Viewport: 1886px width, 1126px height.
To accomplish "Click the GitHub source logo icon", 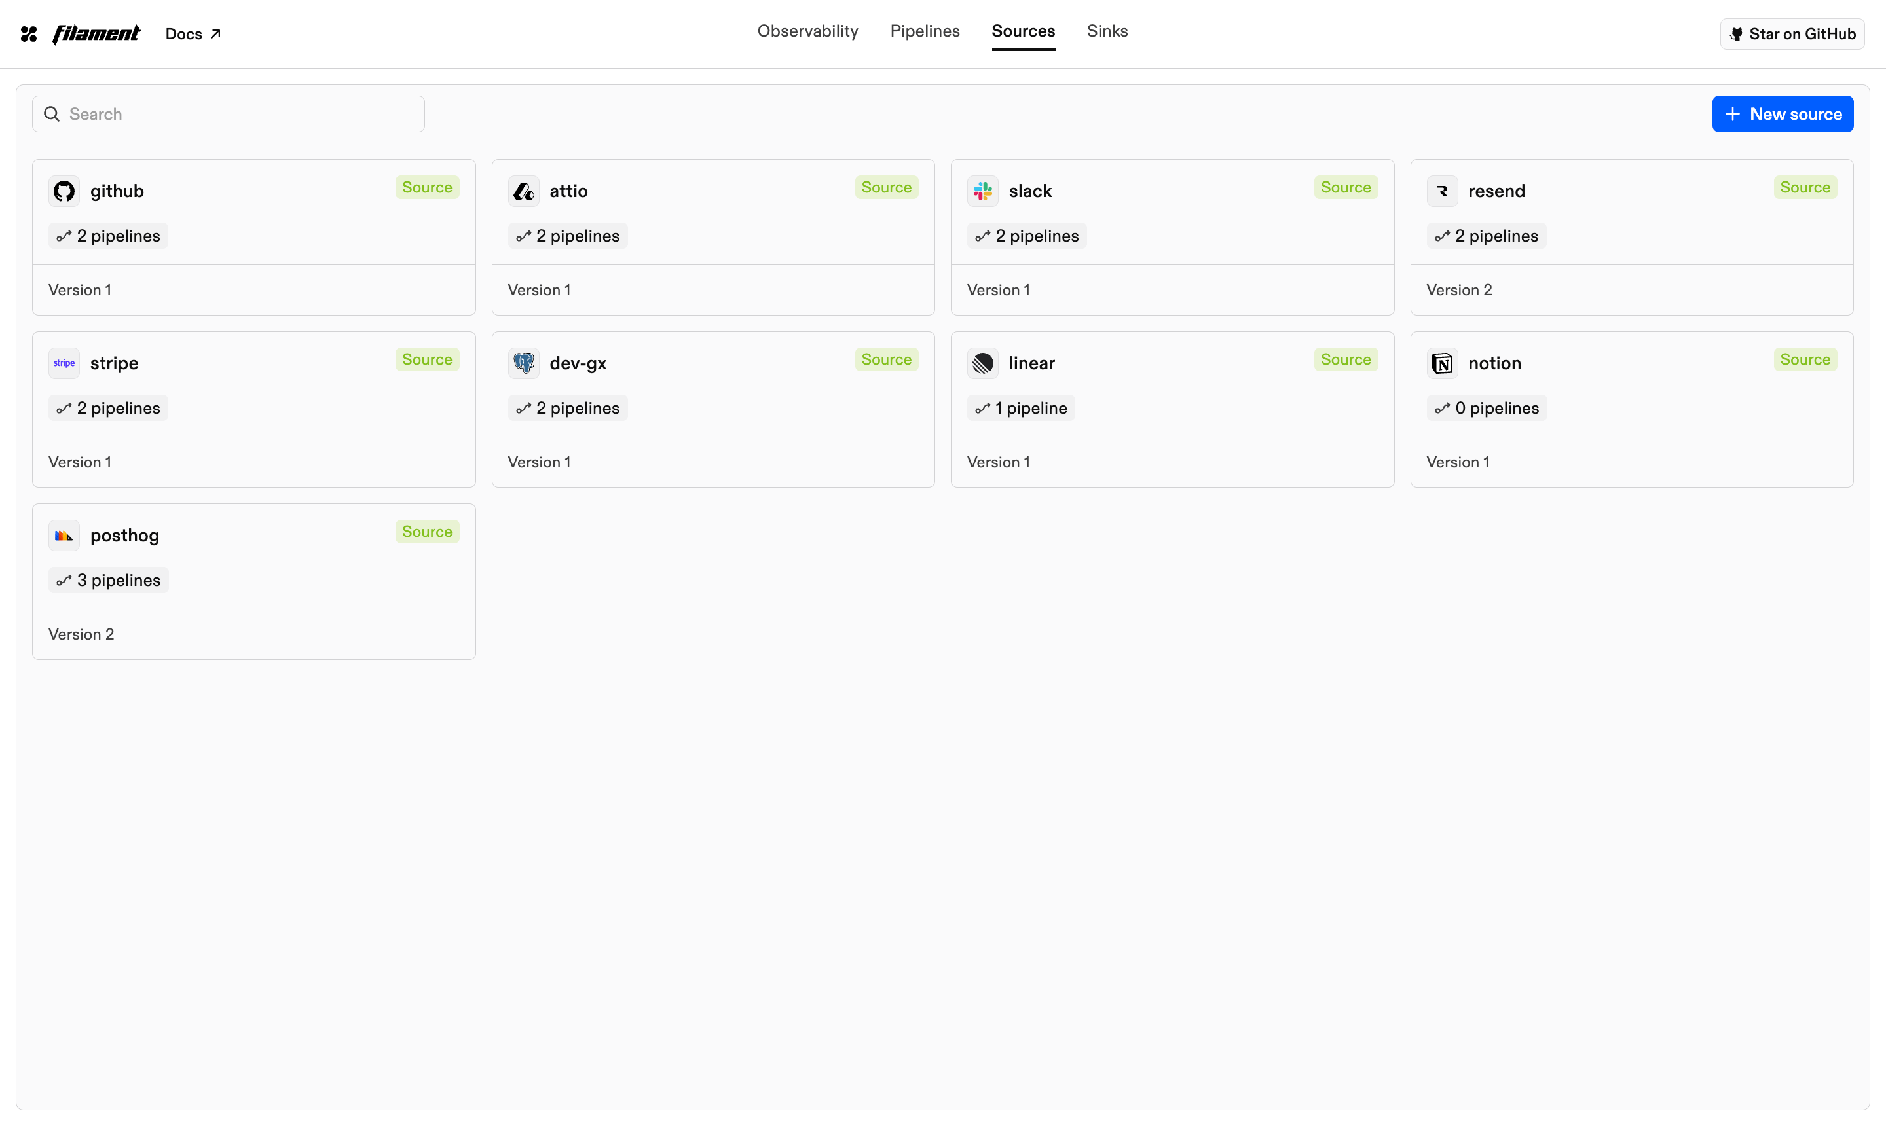I will [65, 191].
